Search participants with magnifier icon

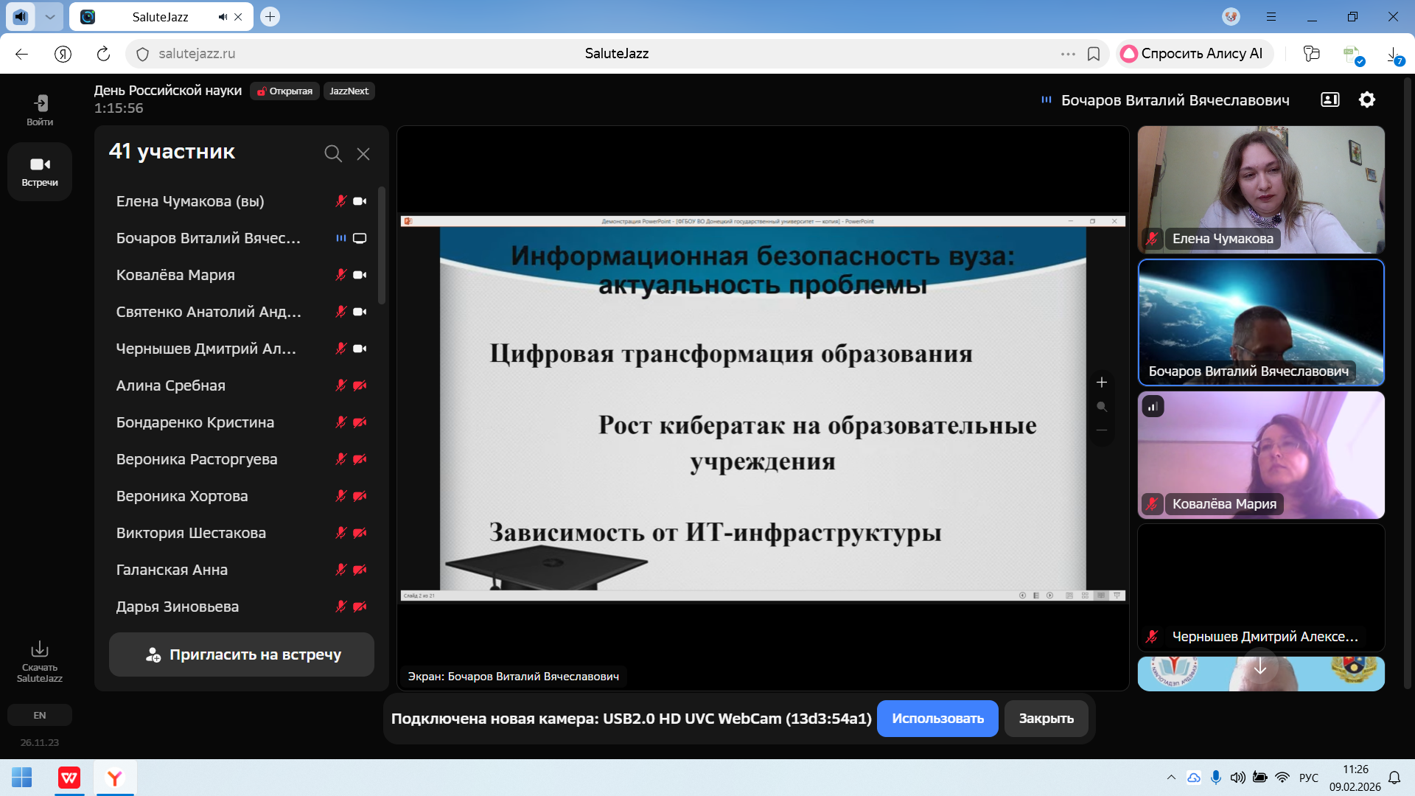coord(333,153)
